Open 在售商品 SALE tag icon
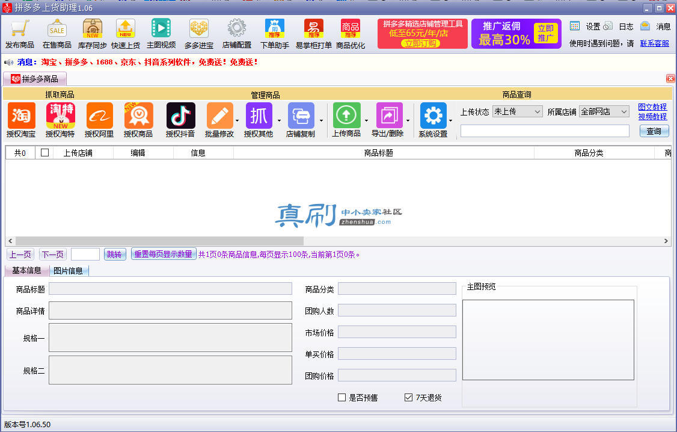 coord(57,29)
